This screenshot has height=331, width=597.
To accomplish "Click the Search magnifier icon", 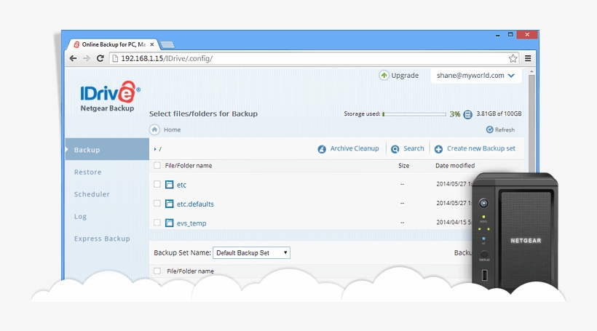I will coord(395,149).
